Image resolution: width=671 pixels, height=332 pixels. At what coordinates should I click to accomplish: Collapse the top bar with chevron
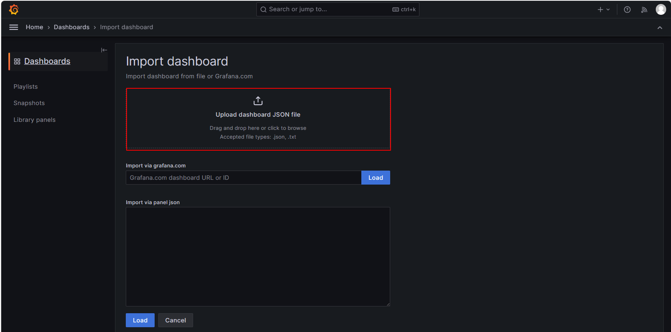660,28
